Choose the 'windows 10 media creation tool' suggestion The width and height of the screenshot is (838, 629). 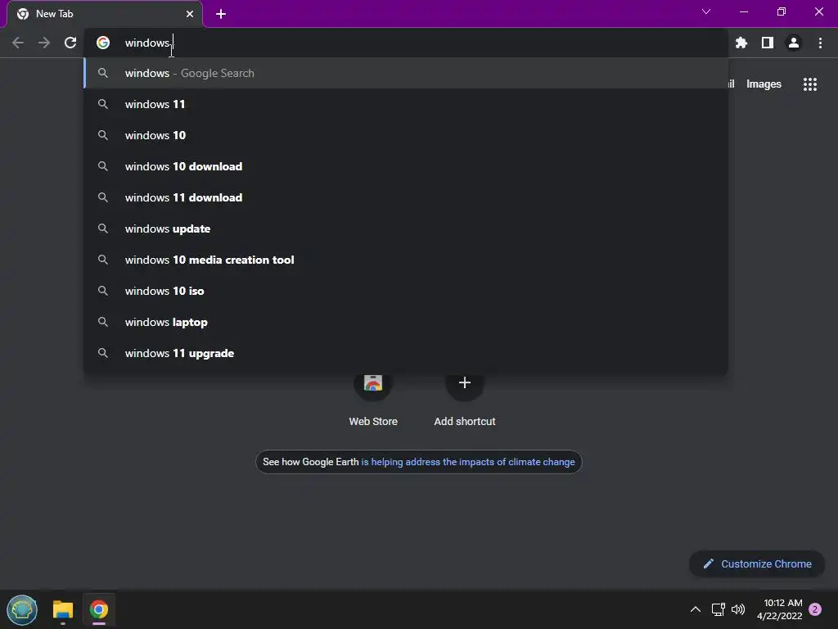406,260
